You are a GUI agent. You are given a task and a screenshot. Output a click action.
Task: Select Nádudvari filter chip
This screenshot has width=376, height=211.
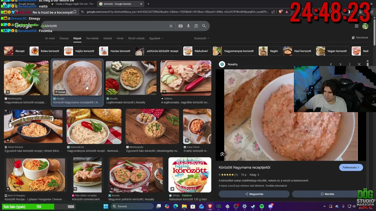coord(197,51)
